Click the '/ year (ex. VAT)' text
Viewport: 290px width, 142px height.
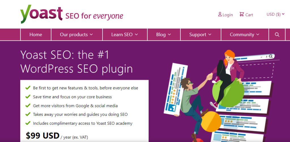(x=74, y=137)
